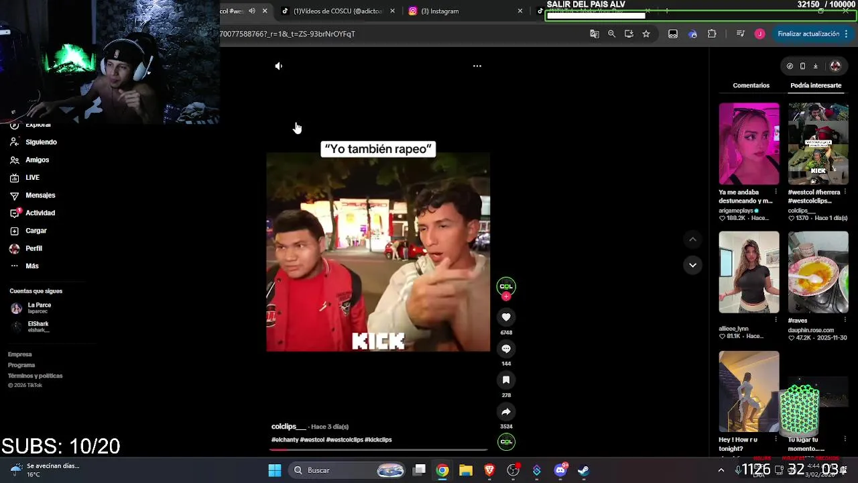The width and height of the screenshot is (858, 483).
Task: Open Google Translate icon in address bar
Action: pos(594,34)
